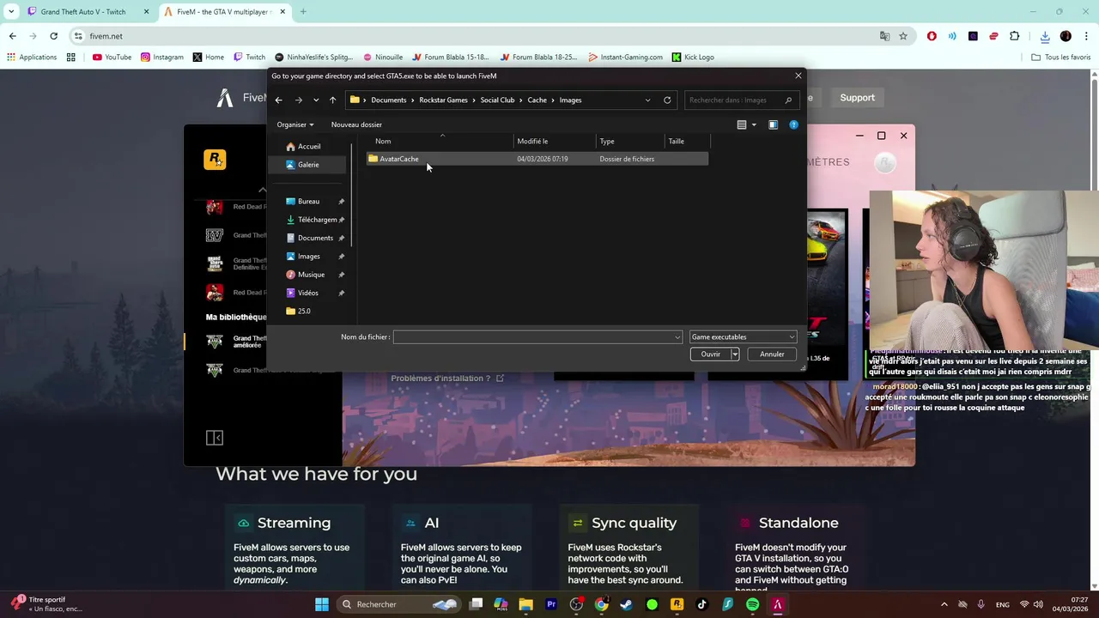Image resolution: width=1099 pixels, height=618 pixels.
Task: Open Bureau in the navigation pane
Action: click(308, 202)
